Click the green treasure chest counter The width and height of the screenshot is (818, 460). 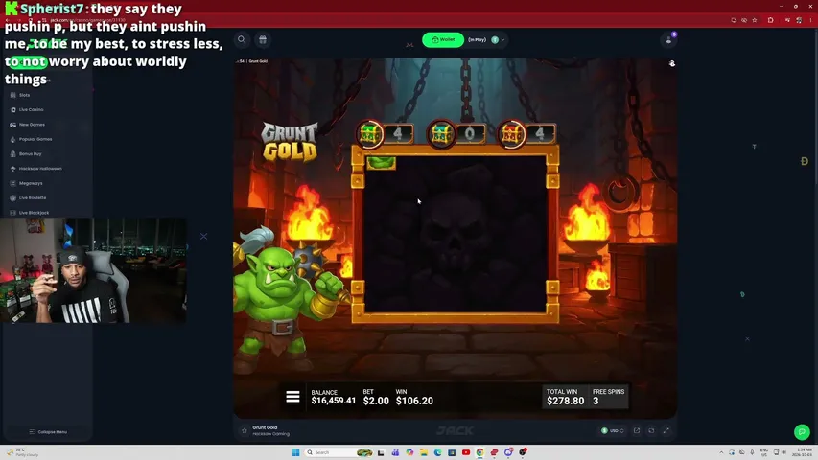(x=386, y=134)
